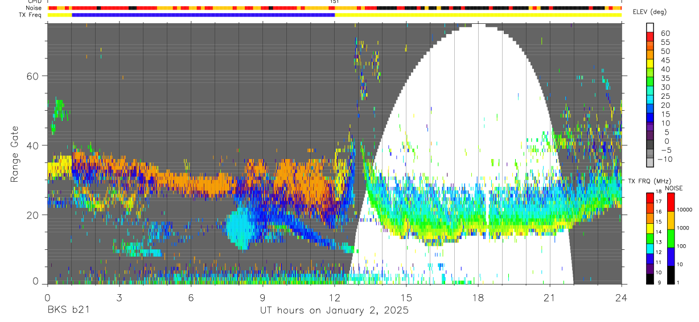Select red ELEV swatch between 55 and 60
This screenshot has height=322, width=699.
[650, 37]
